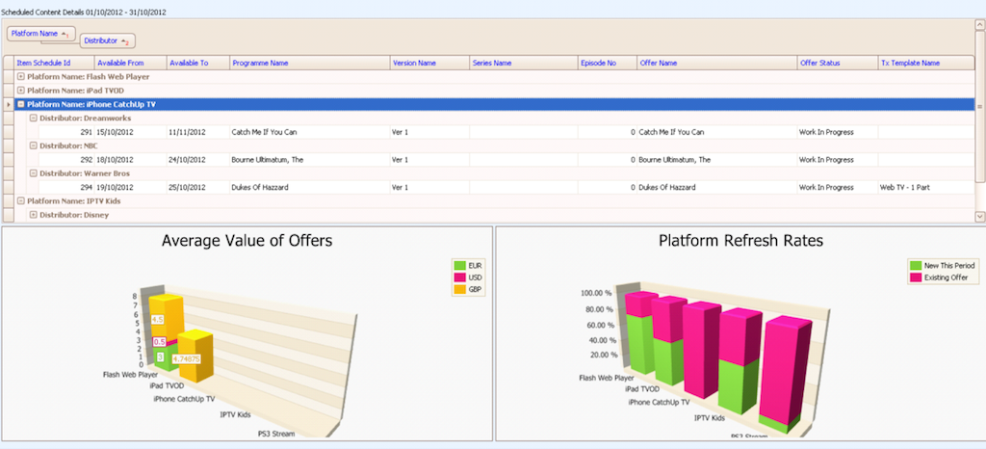Collapse the NBC distributor group

click(33, 145)
